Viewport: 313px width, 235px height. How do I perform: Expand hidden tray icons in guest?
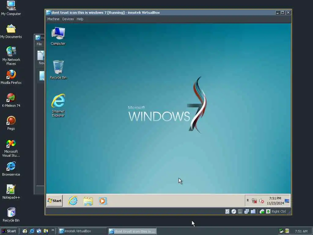[248, 200]
